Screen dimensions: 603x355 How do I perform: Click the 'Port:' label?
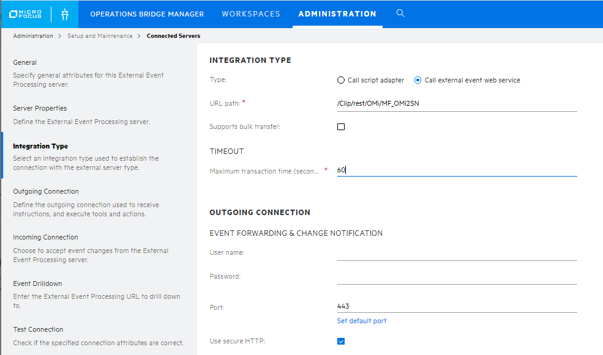coord(217,307)
